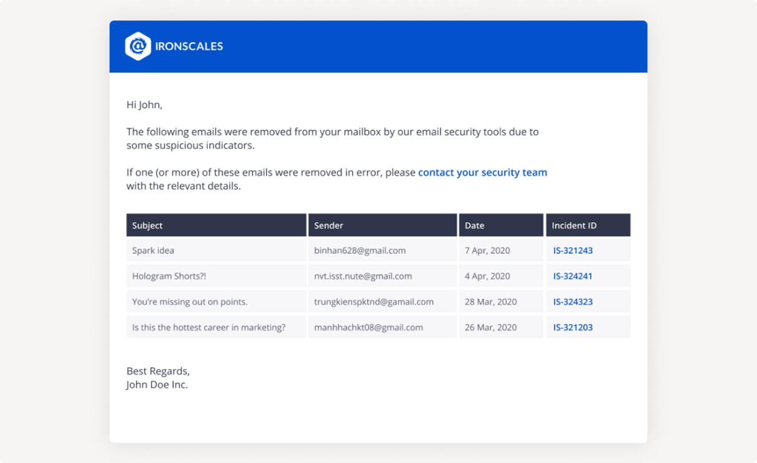Open incident IS-321243
Image resolution: width=757 pixels, height=463 pixels.
[573, 251]
